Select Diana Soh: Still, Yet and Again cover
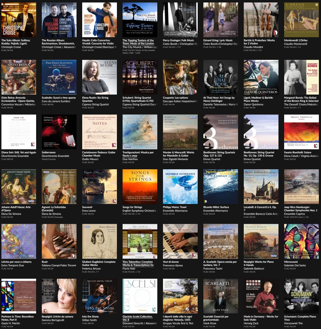 point(19,132)
